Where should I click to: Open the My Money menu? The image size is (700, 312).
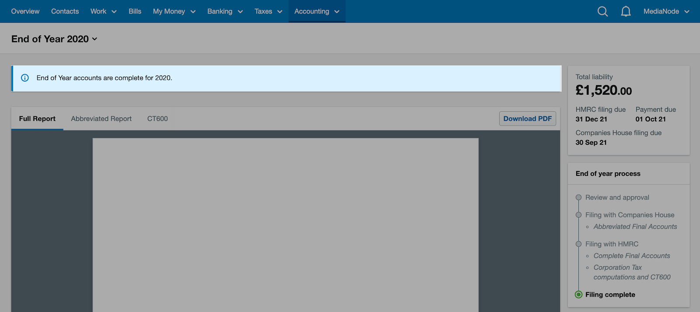pyautogui.click(x=174, y=11)
